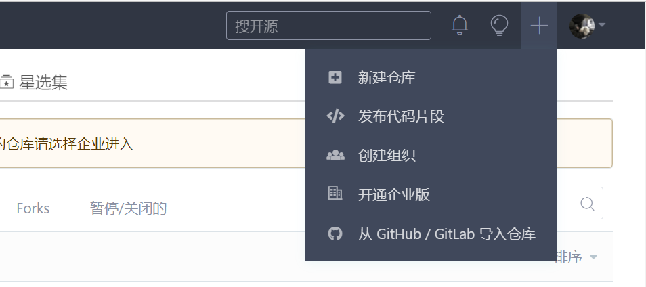This screenshot has height=287, width=646.
Task: Click the magnifier icon in search box
Action: 587,204
